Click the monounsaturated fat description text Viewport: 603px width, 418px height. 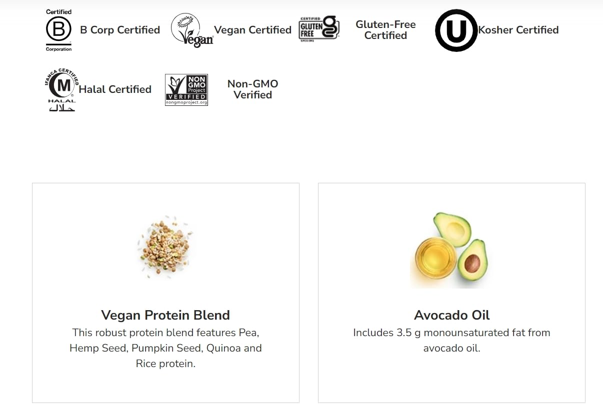(451, 341)
